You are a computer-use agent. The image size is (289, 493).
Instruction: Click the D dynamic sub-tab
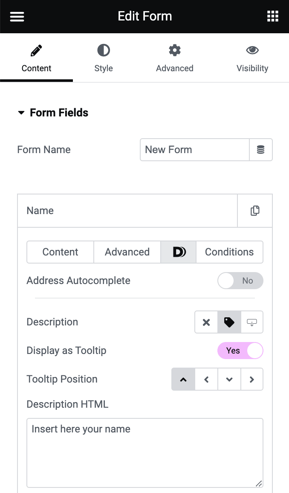(x=178, y=252)
